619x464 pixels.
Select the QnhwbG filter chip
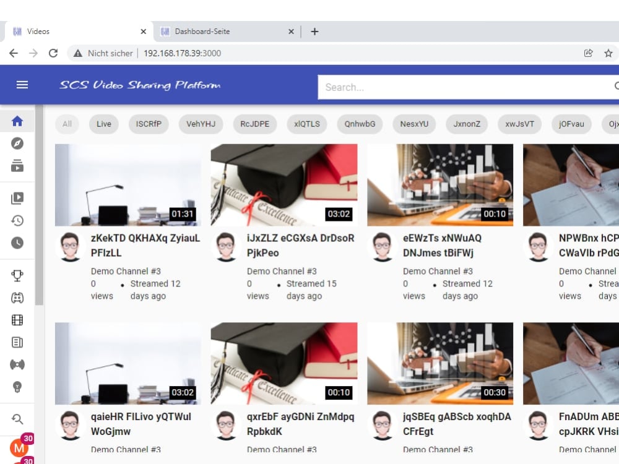point(360,124)
